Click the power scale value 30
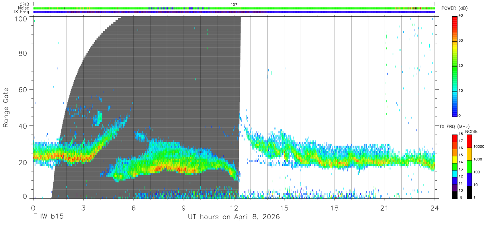This screenshot has height=225, width=489. tap(461, 40)
